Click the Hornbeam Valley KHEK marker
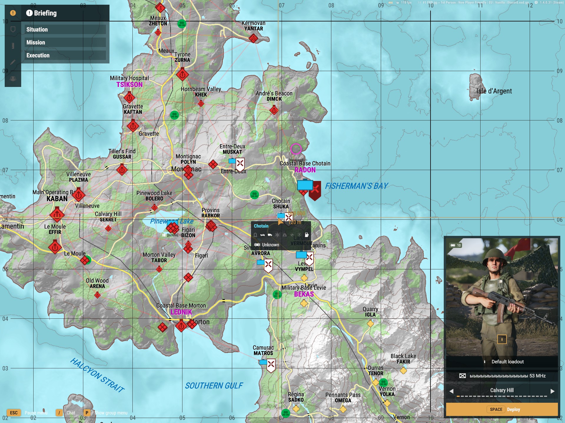This screenshot has height=423, width=565. [x=201, y=103]
